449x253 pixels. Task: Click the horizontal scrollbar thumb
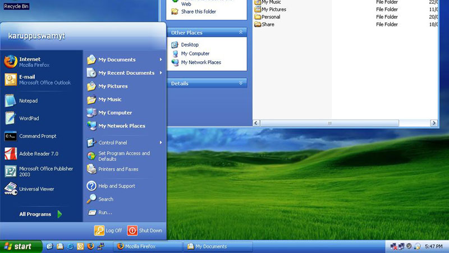point(329,123)
